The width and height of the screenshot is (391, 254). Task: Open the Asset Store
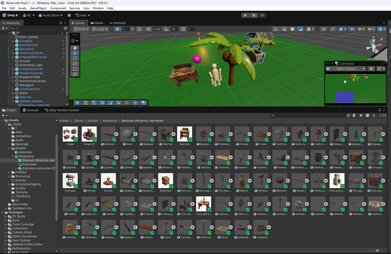pos(51,15)
